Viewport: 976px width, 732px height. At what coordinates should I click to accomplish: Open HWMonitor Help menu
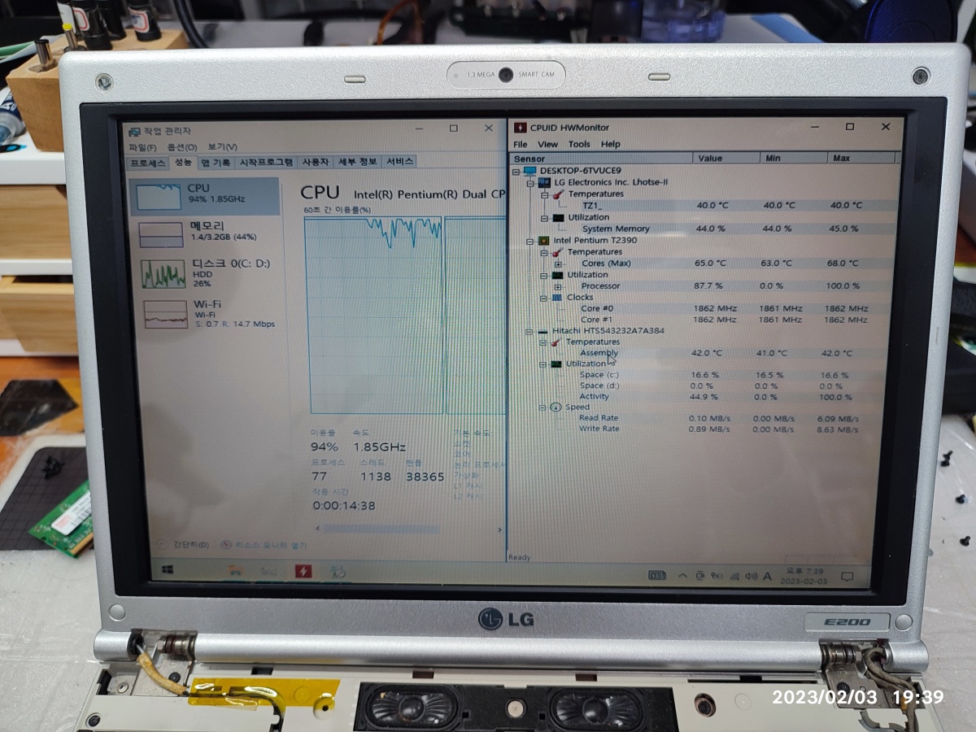pos(610,144)
